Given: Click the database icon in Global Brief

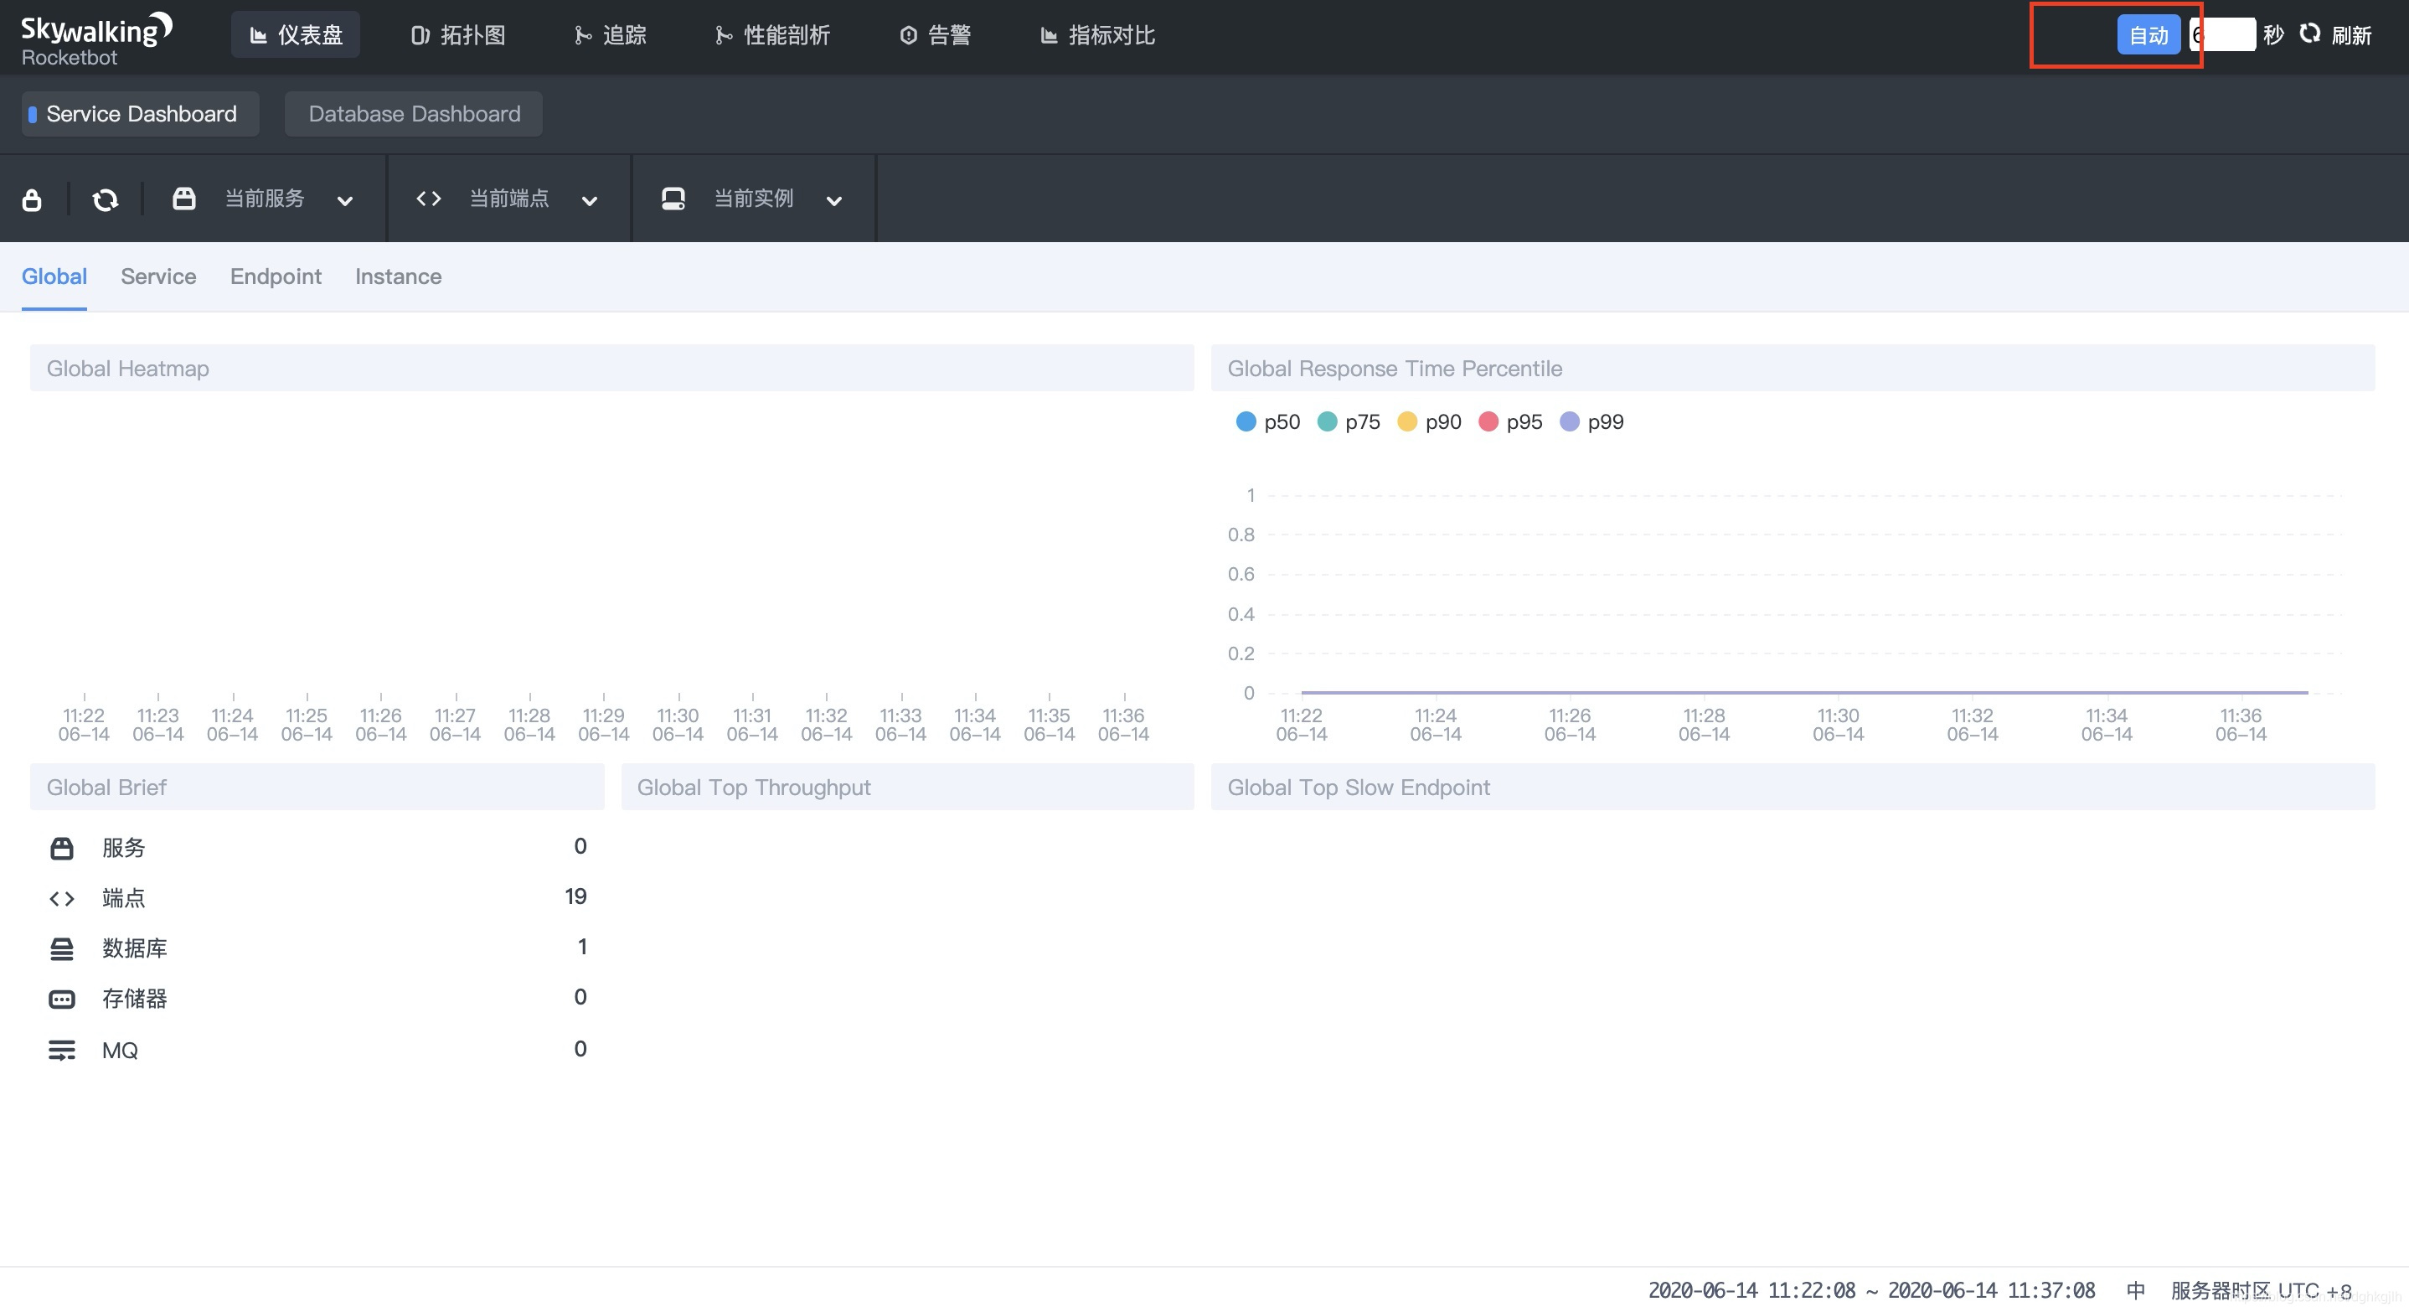Looking at the screenshot, I should [x=62, y=948].
